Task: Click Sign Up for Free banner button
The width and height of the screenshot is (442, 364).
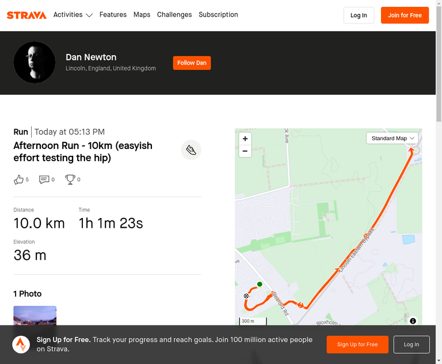Action: tap(357, 344)
